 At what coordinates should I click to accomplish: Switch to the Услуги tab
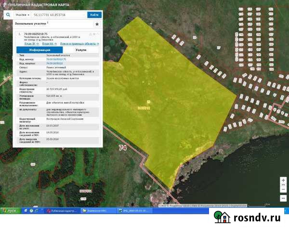click(81, 50)
